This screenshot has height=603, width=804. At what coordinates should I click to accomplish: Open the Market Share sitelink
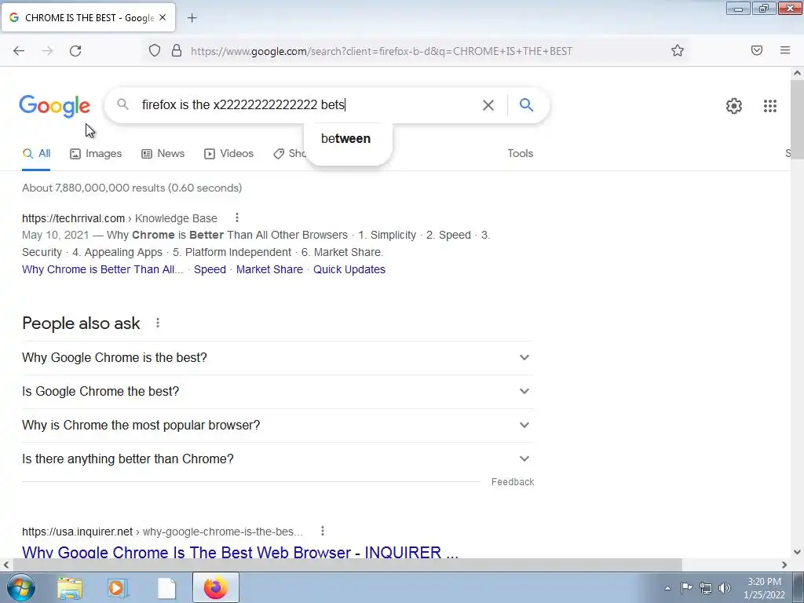point(270,269)
